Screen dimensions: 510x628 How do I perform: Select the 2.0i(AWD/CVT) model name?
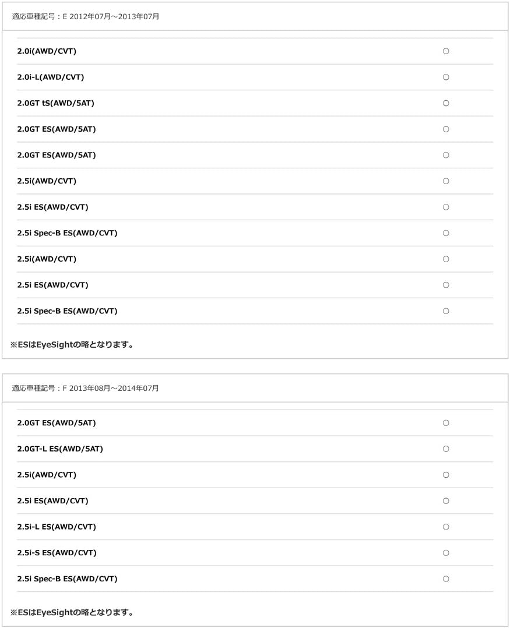click(x=47, y=51)
